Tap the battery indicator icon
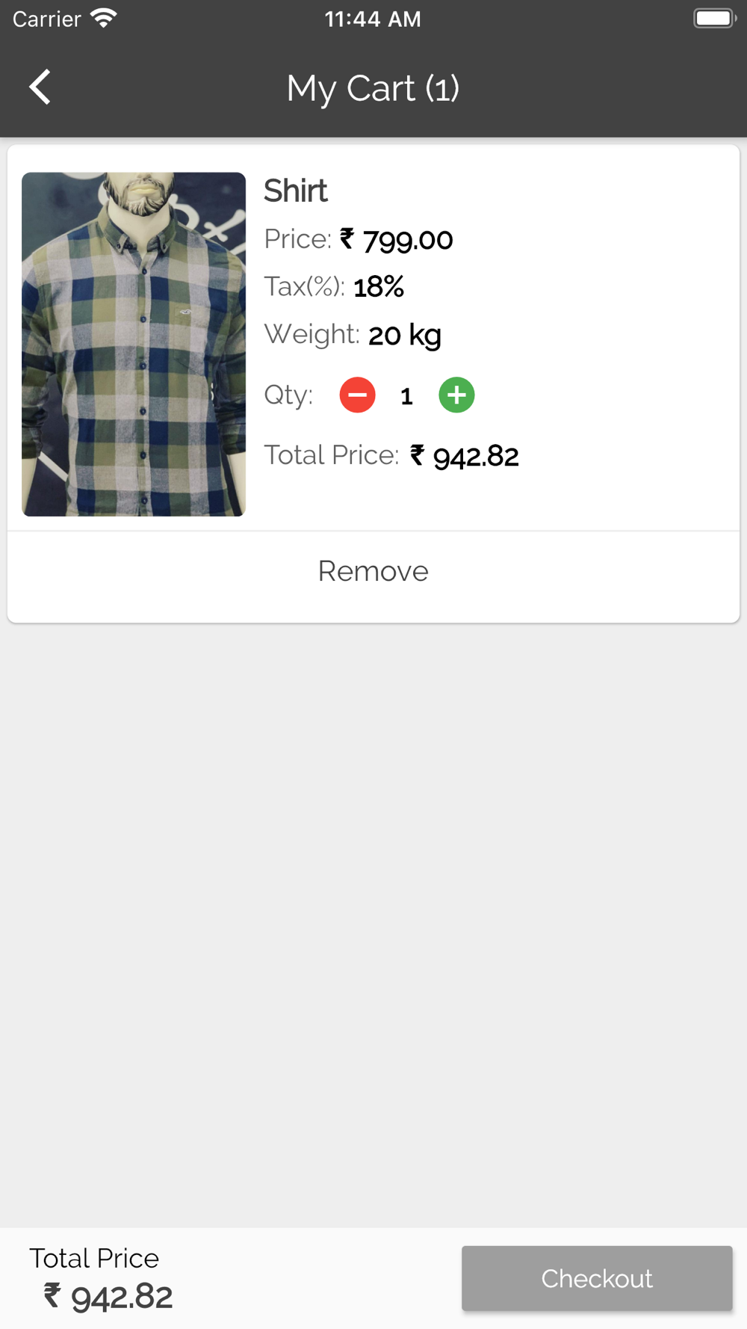 (714, 18)
